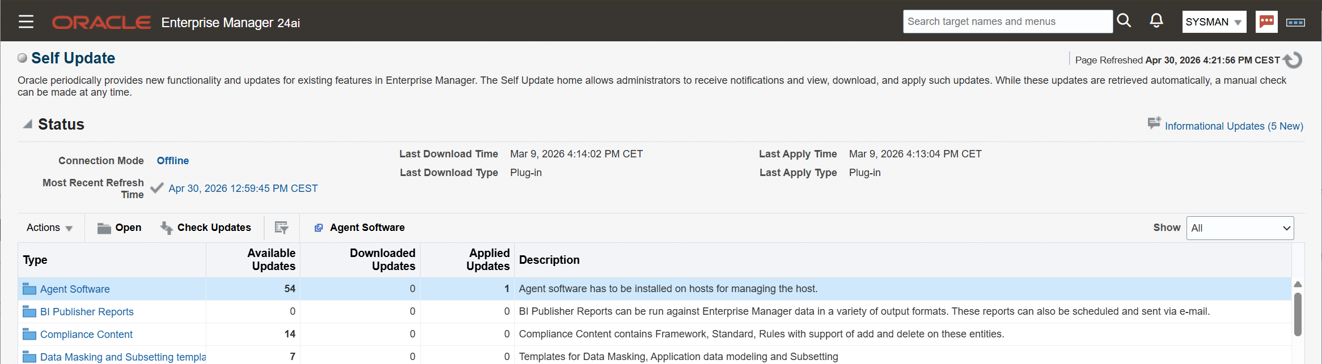Click the table's vertical scrollbar thumb

click(1298, 314)
